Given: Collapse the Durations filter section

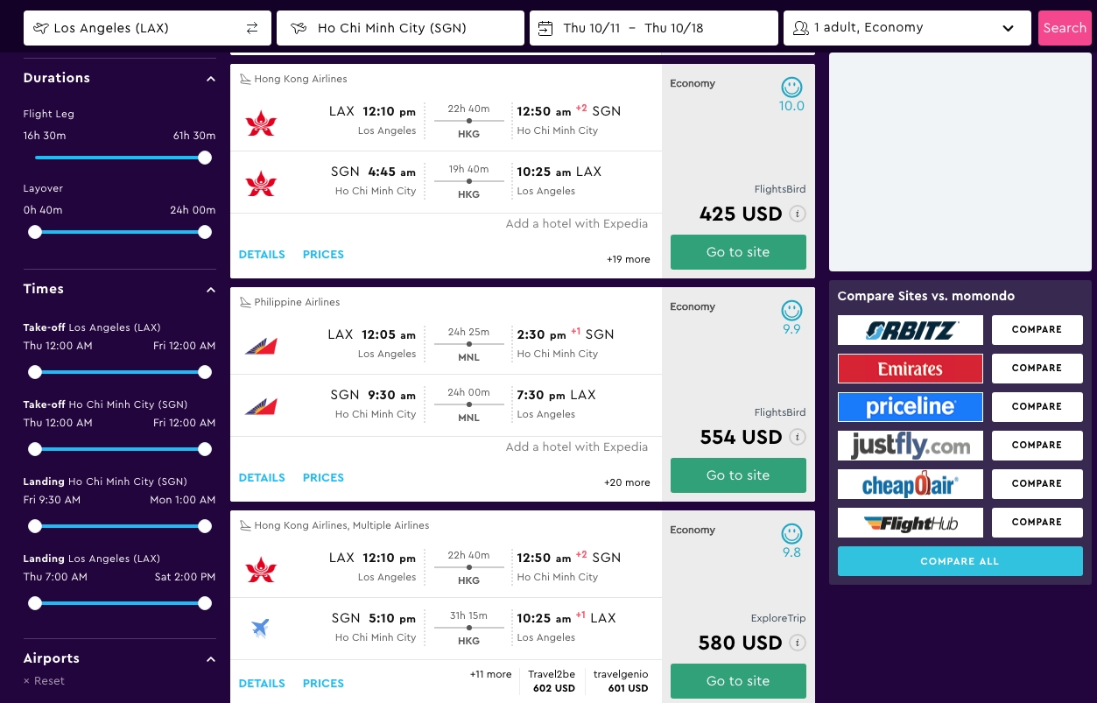Looking at the screenshot, I should (210, 79).
